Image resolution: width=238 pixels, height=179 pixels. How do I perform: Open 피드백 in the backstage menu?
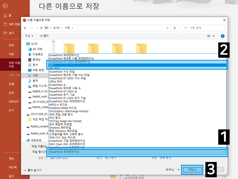coord(12,167)
